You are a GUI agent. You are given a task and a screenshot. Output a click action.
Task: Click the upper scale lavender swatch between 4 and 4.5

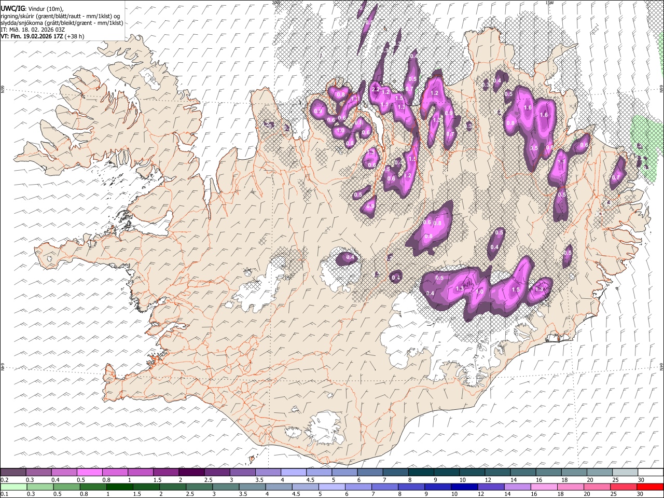click(293, 472)
